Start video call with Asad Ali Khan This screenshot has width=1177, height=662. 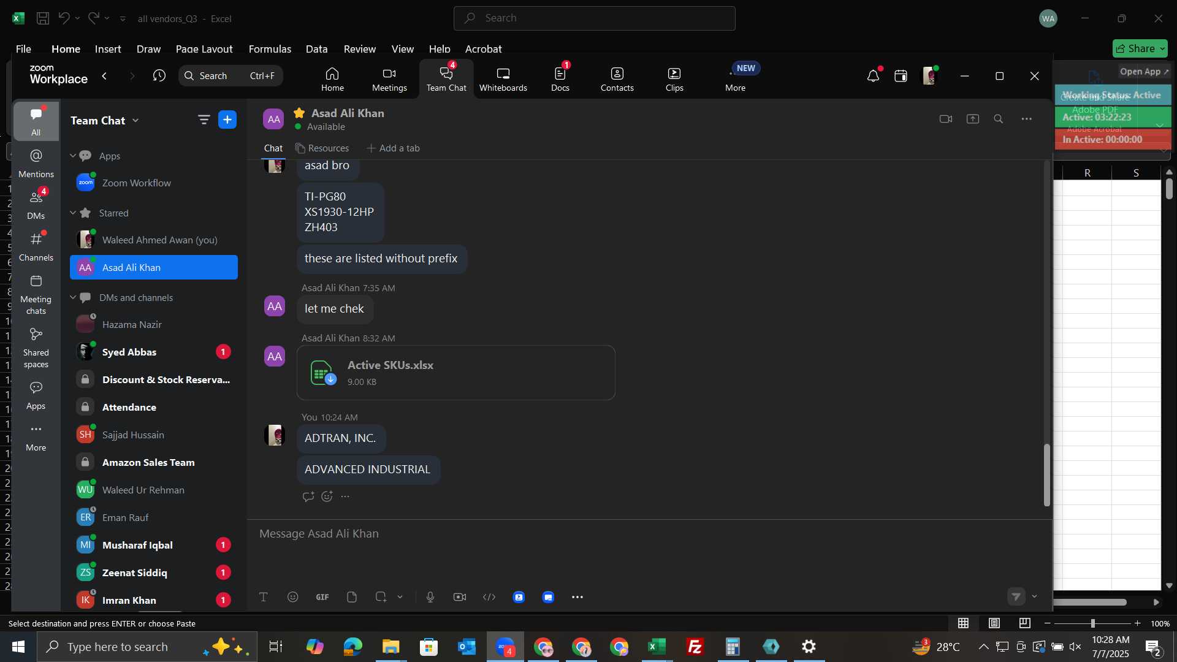coord(946,119)
